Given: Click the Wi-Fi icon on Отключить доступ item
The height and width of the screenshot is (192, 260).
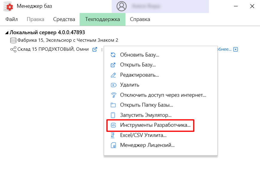Looking at the screenshot, I should (x=113, y=95).
